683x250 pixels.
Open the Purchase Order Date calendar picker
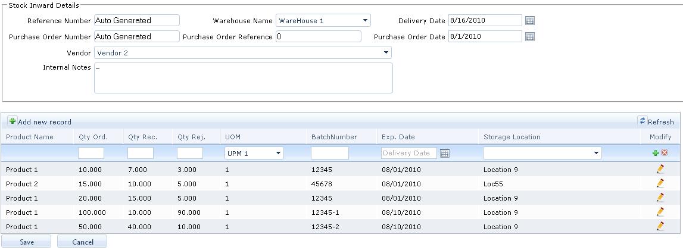click(x=530, y=37)
